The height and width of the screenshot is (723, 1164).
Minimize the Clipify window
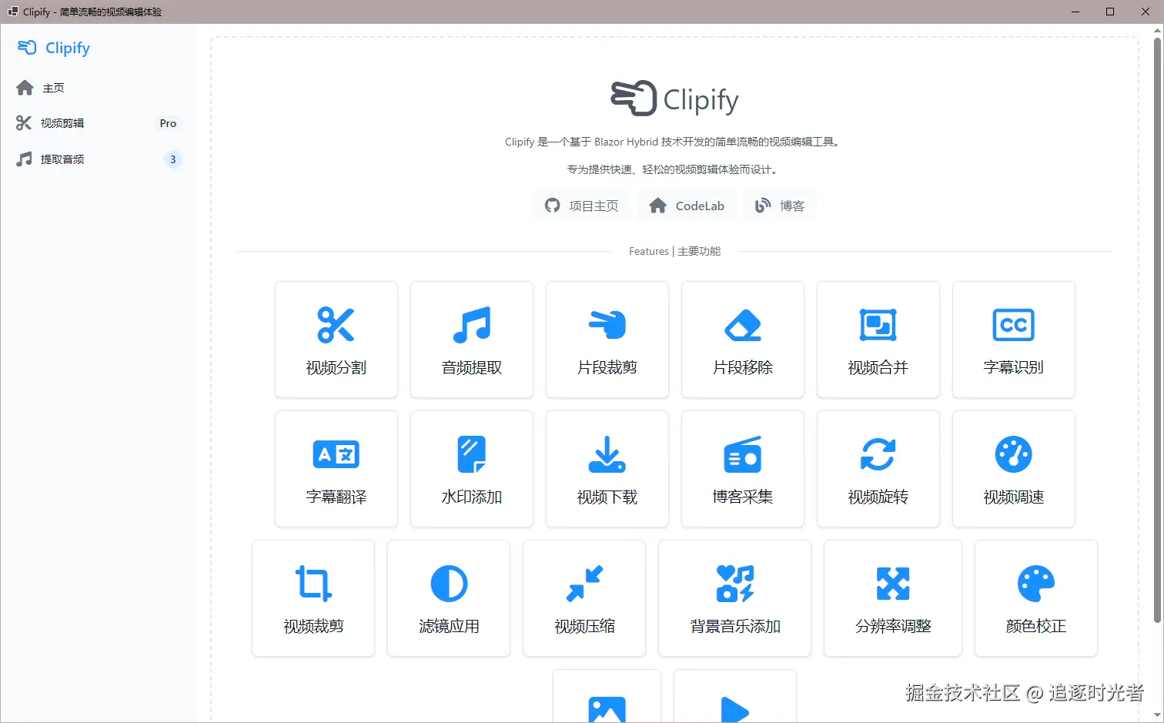pyautogui.click(x=1075, y=12)
